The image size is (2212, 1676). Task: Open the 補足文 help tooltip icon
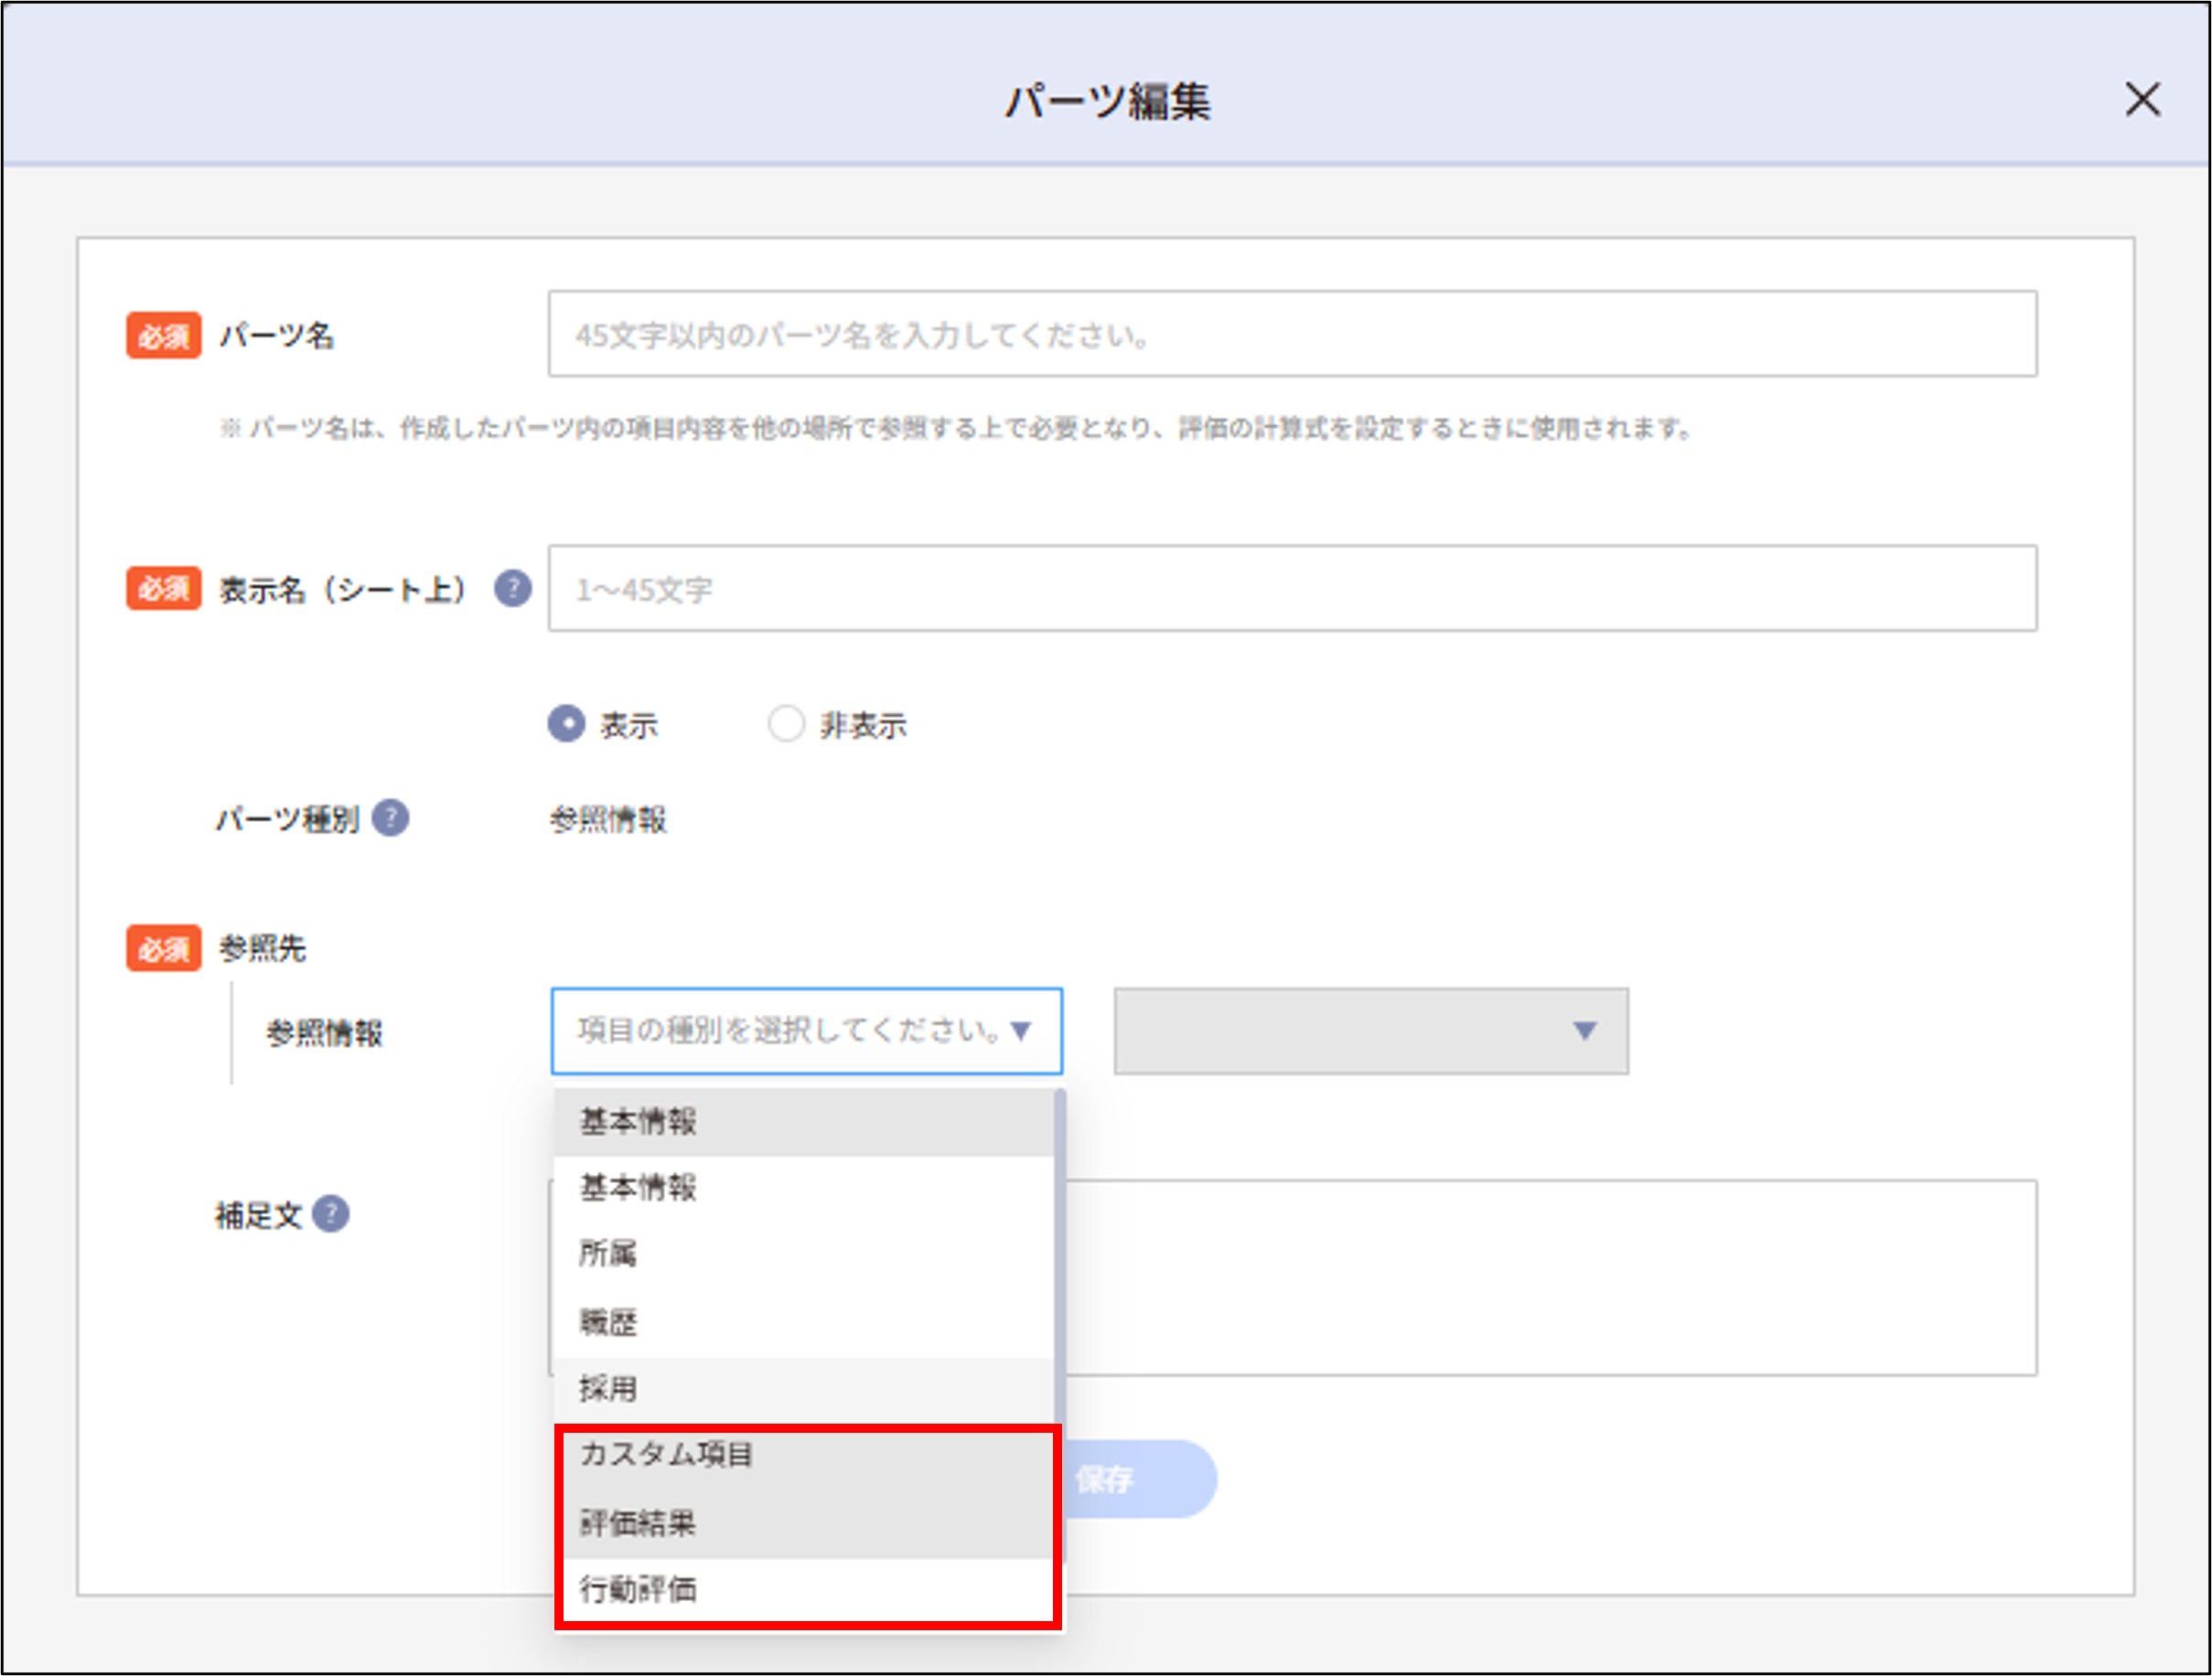333,1214
